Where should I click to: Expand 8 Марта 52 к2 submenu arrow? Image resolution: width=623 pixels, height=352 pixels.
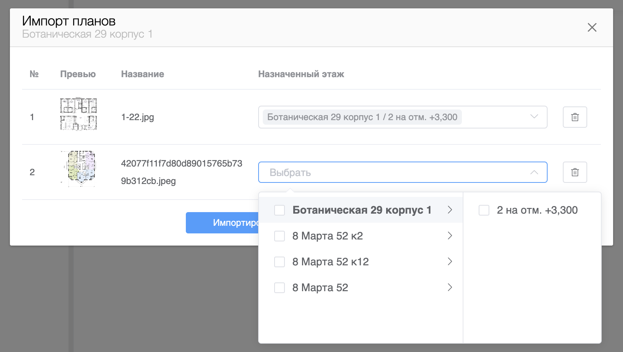click(x=450, y=236)
